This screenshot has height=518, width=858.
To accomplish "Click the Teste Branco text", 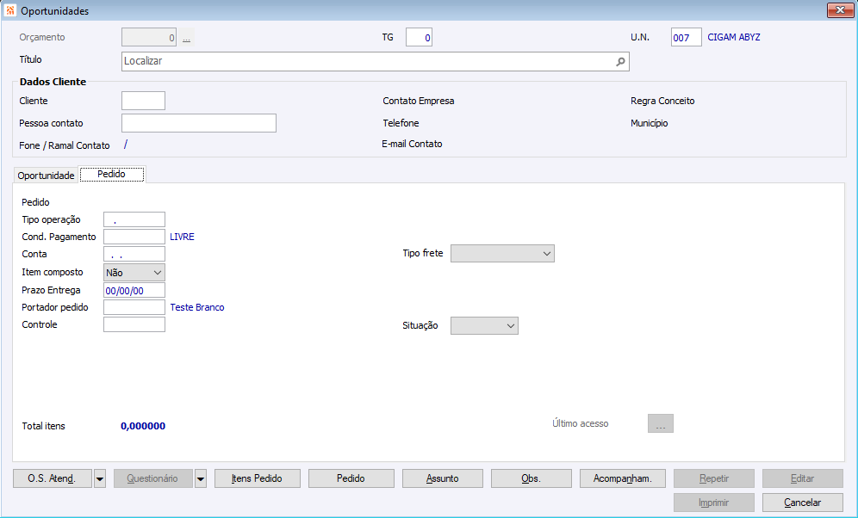I will pos(197,307).
